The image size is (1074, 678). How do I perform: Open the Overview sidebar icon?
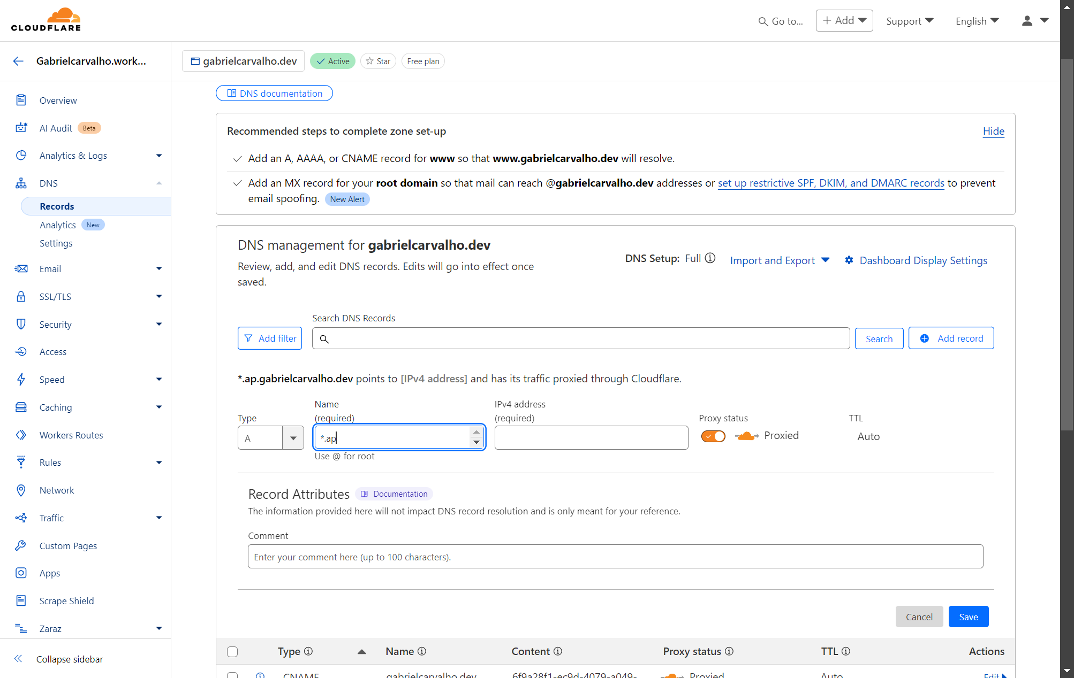(x=21, y=100)
